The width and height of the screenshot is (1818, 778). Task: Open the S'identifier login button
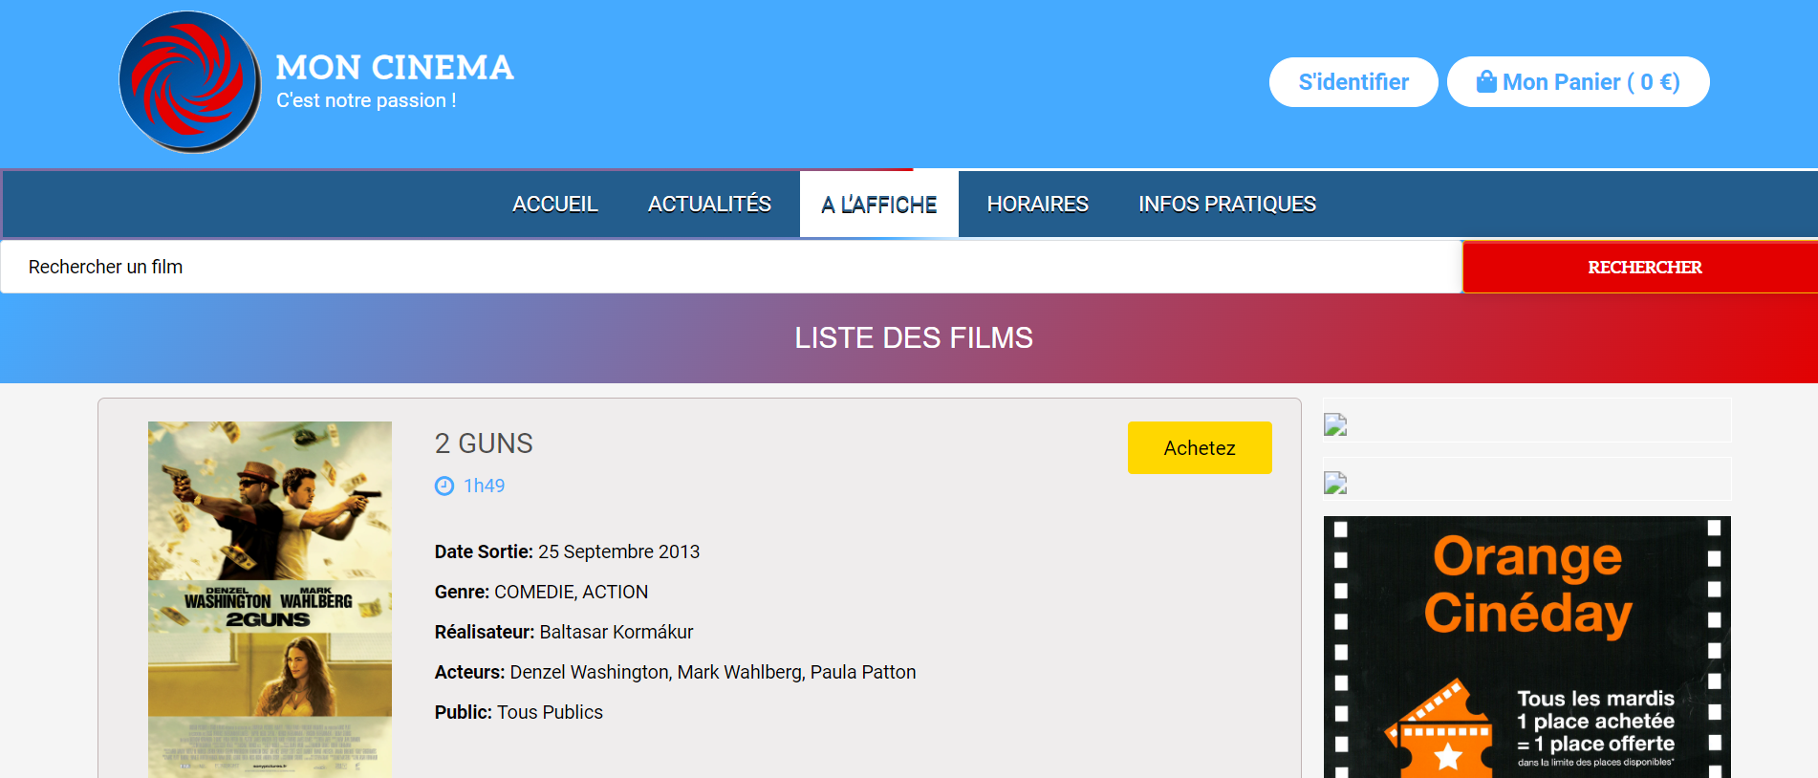click(x=1353, y=82)
